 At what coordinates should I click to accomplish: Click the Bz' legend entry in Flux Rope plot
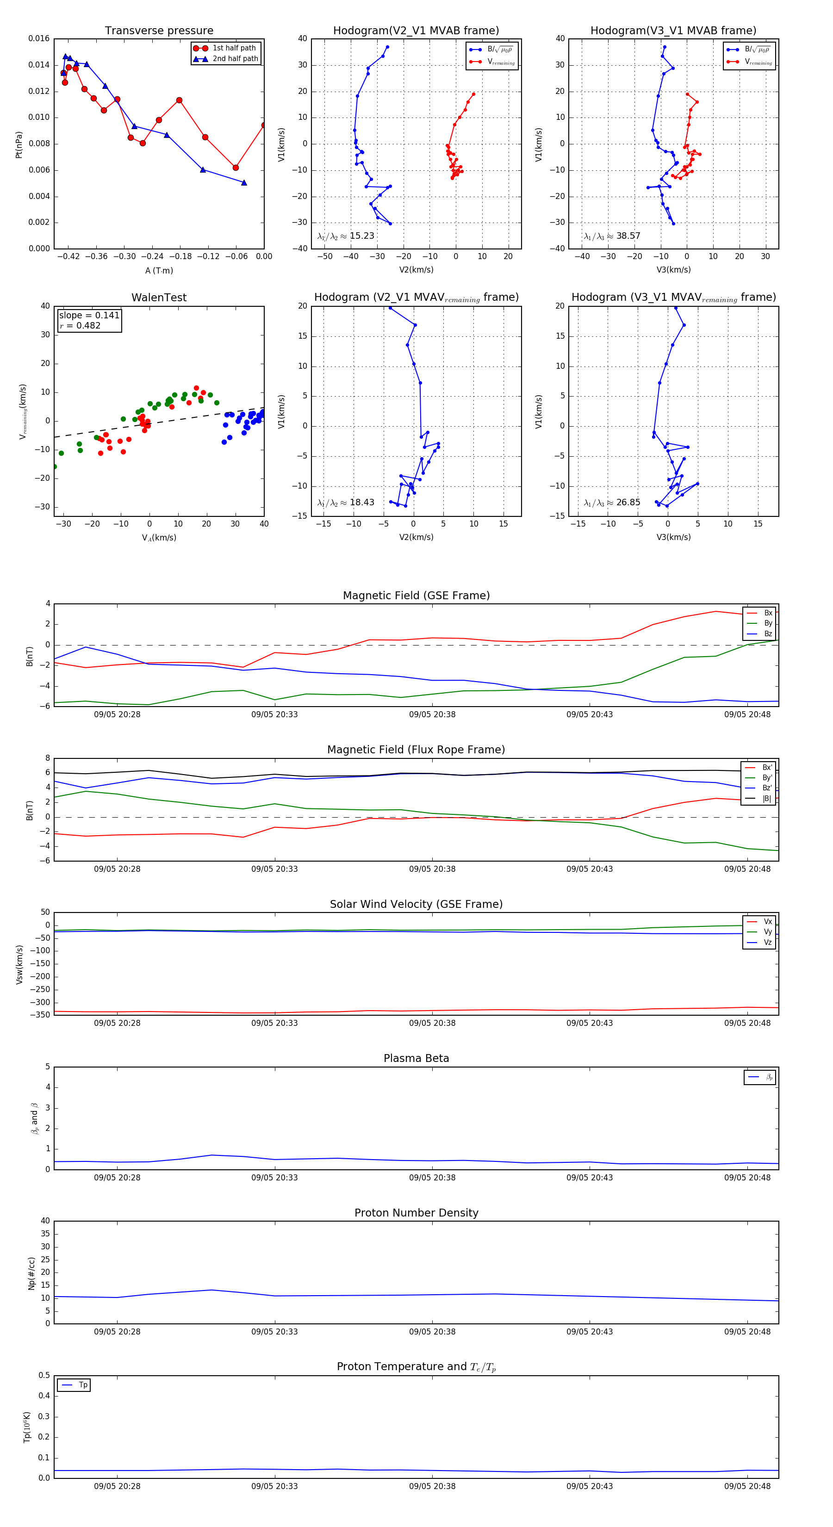(x=759, y=788)
